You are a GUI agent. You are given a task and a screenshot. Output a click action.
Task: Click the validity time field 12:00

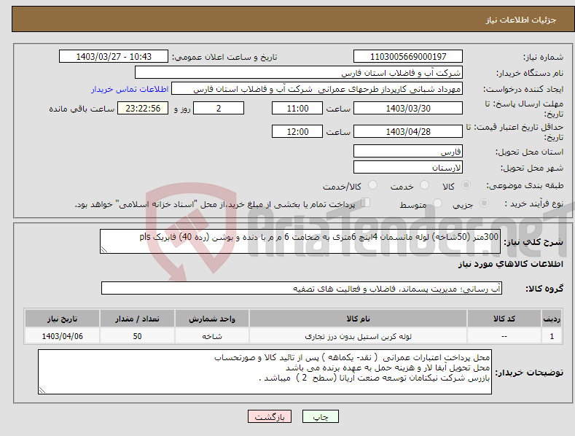pyautogui.click(x=297, y=131)
